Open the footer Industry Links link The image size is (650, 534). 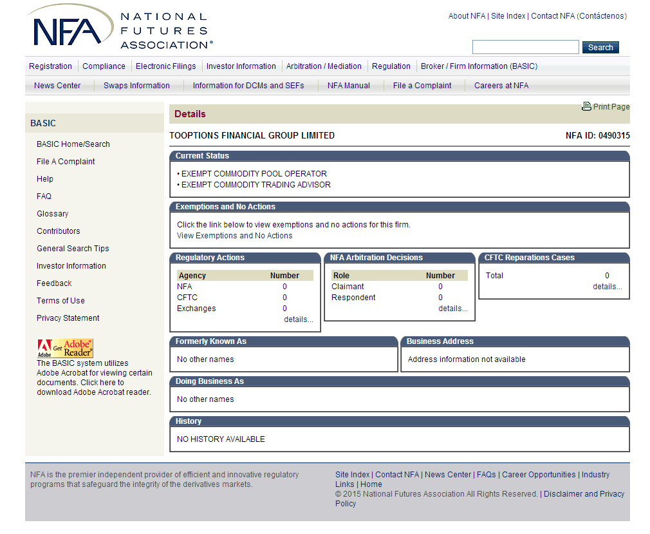[595, 475]
